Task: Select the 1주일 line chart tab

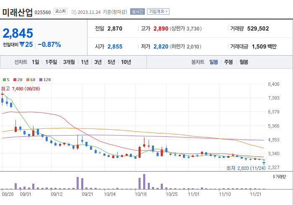Action: [51, 62]
